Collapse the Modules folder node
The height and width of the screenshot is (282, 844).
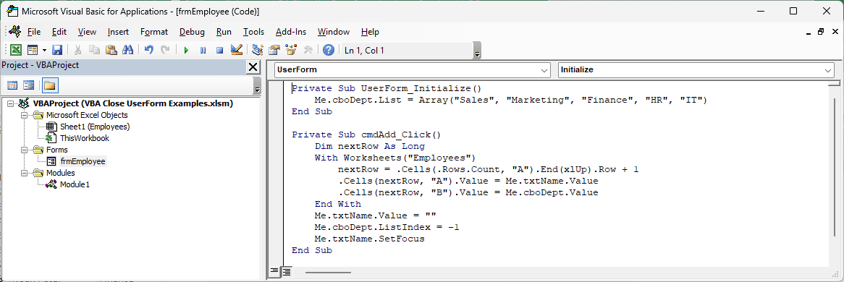click(x=24, y=173)
